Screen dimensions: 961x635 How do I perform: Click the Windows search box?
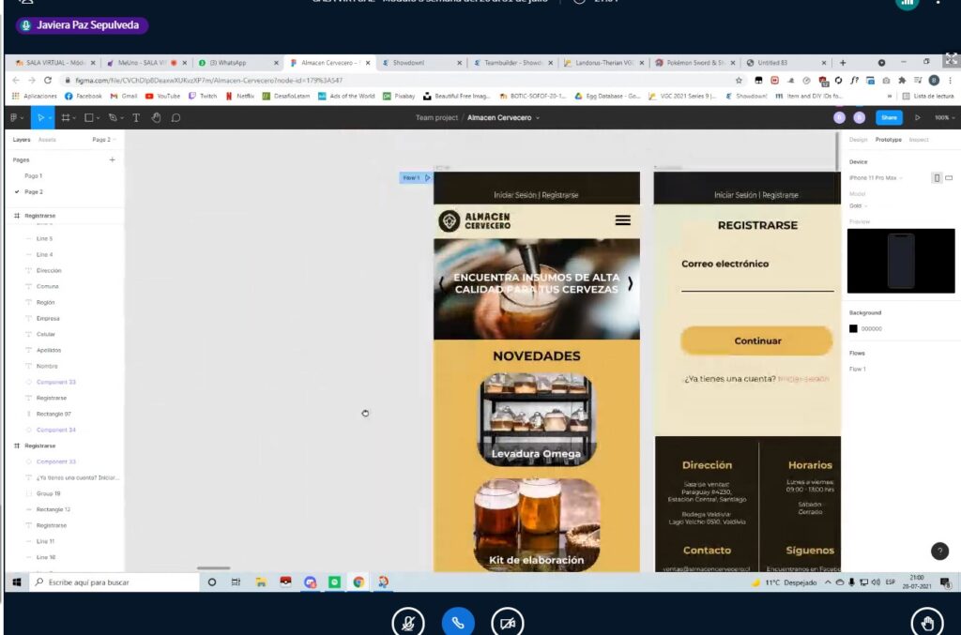[114, 582]
